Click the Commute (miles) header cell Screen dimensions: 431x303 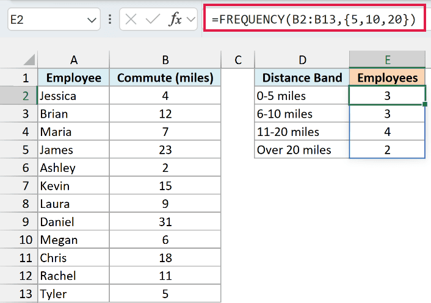tap(165, 77)
